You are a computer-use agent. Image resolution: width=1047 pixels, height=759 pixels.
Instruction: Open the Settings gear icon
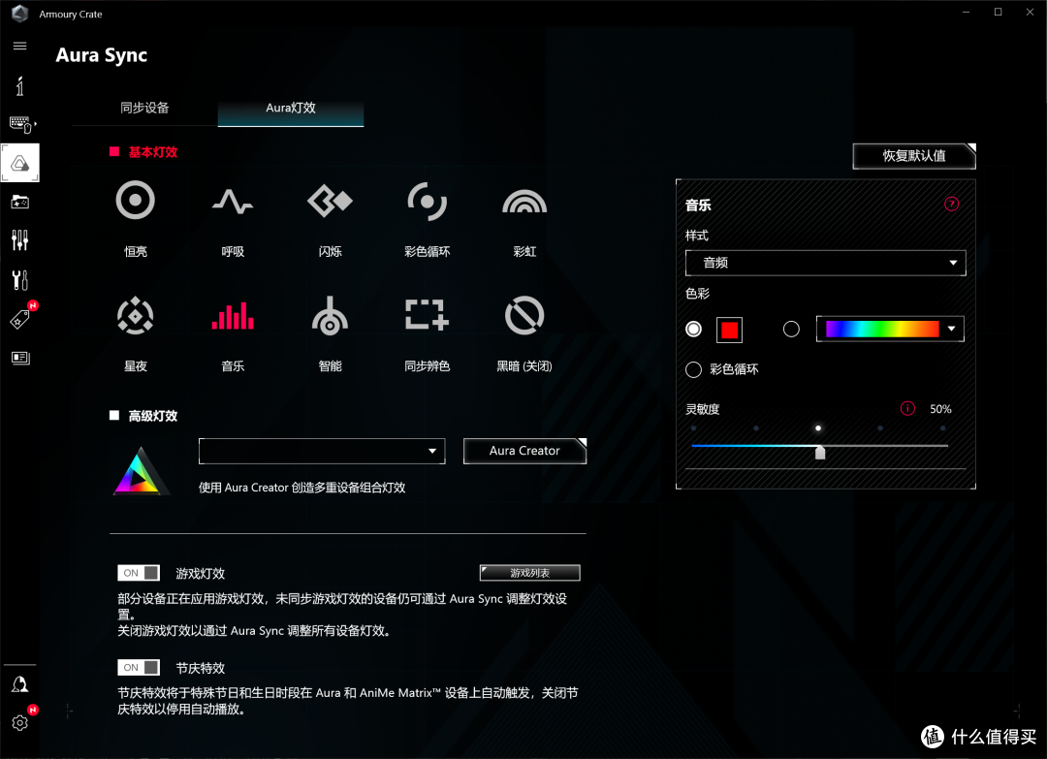(x=20, y=722)
